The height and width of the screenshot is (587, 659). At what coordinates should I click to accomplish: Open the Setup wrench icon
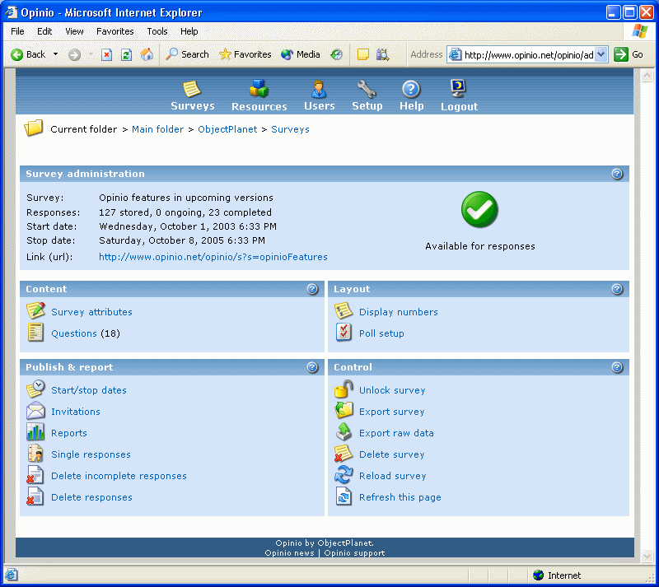367,89
